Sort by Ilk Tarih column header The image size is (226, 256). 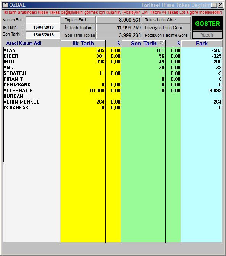click(x=83, y=44)
